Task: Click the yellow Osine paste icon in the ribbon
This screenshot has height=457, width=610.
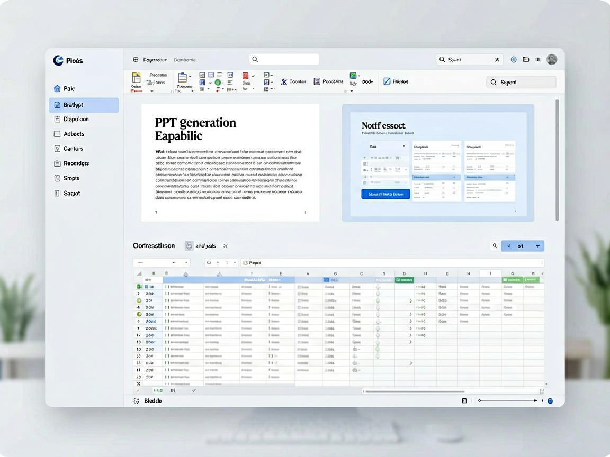Action: pyautogui.click(x=136, y=78)
